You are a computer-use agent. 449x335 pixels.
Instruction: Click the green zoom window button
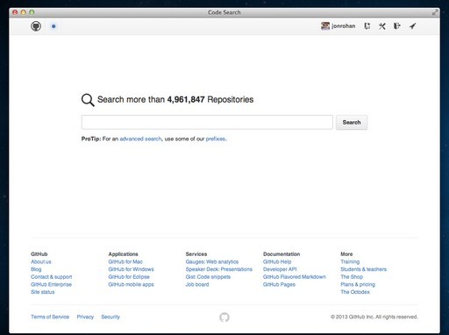(x=32, y=12)
